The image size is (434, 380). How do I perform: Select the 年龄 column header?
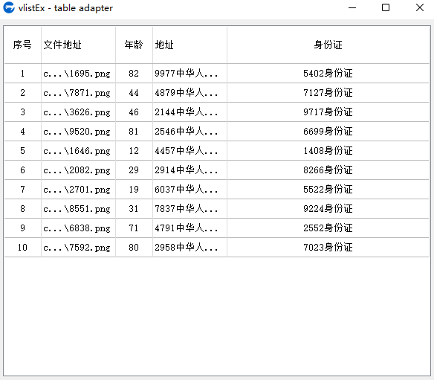(x=134, y=45)
